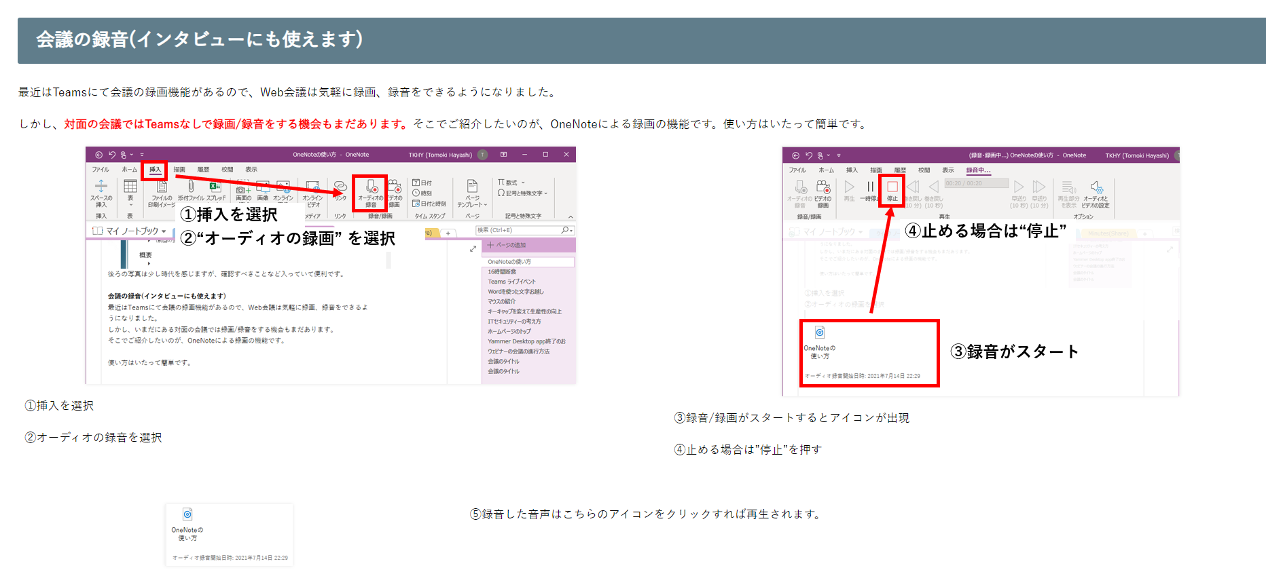Click the オーディオとビデオの設定 speaker-gear icon
1266x570 pixels.
[x=1096, y=187]
